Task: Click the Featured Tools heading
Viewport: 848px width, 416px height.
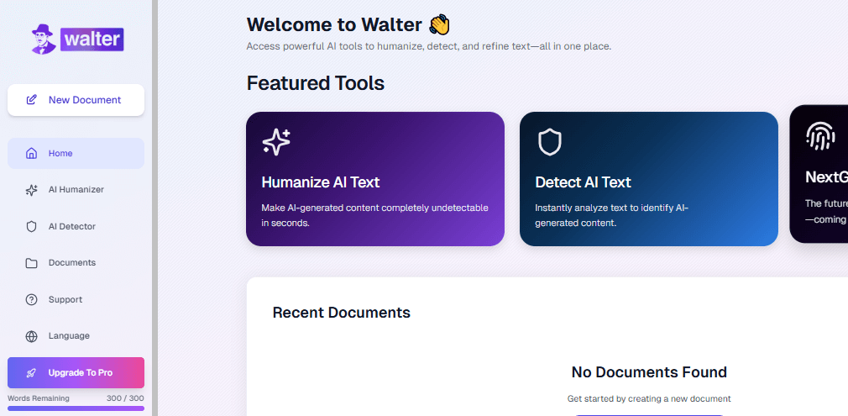Action: (x=316, y=83)
